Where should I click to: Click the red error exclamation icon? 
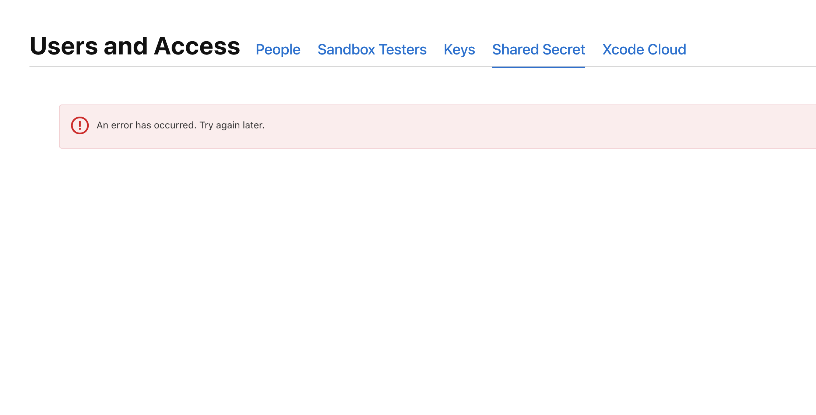tap(80, 125)
